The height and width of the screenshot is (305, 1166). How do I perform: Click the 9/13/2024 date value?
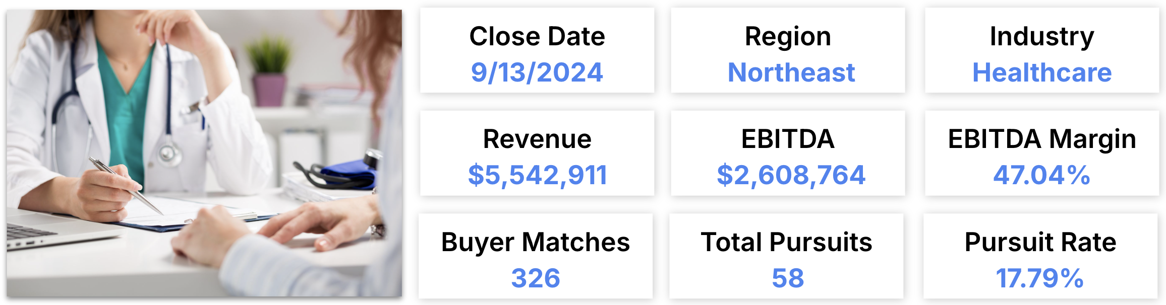pyautogui.click(x=537, y=72)
